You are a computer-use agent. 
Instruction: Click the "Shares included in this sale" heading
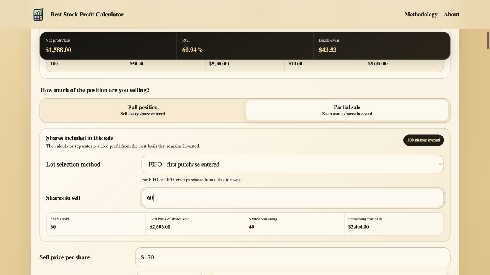tap(80, 138)
